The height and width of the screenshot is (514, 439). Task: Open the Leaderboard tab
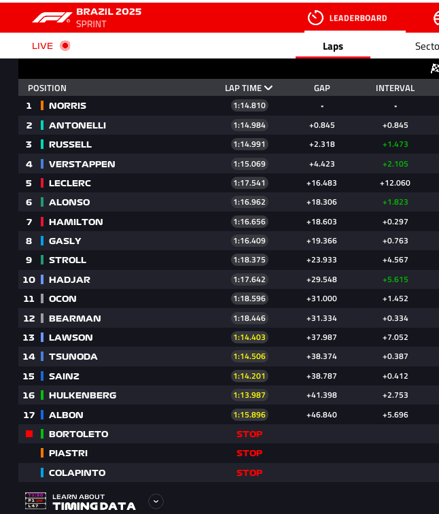[x=357, y=18]
